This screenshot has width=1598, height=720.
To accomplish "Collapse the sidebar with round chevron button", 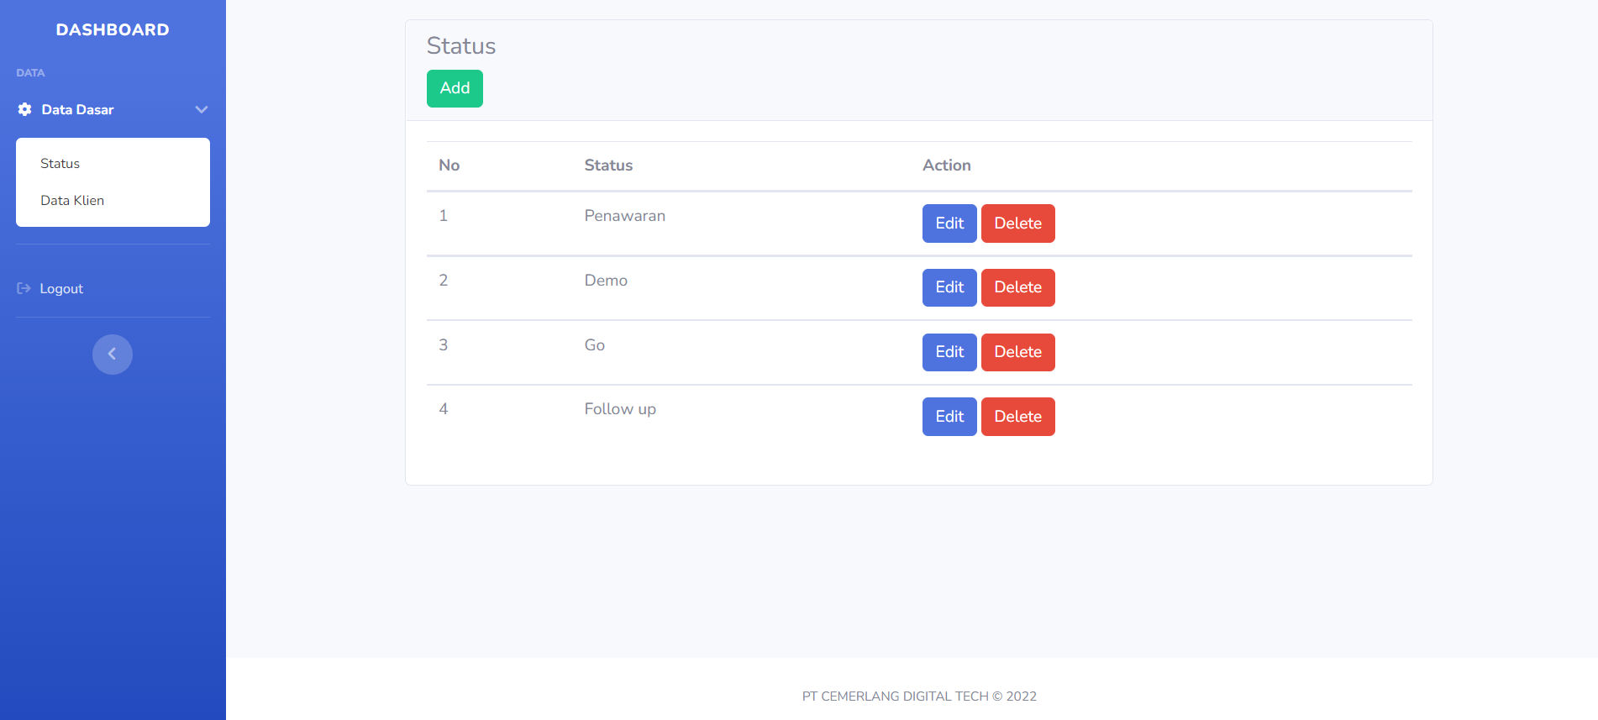I will [113, 355].
